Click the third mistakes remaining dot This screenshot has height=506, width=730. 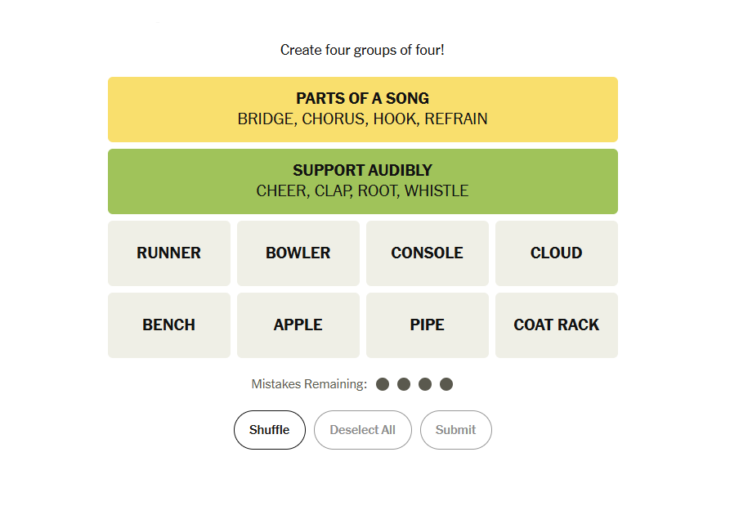click(x=425, y=384)
